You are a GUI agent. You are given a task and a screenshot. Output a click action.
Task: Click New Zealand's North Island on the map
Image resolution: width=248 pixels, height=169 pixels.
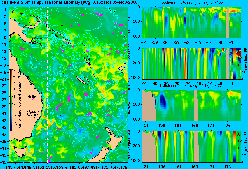point(115,140)
